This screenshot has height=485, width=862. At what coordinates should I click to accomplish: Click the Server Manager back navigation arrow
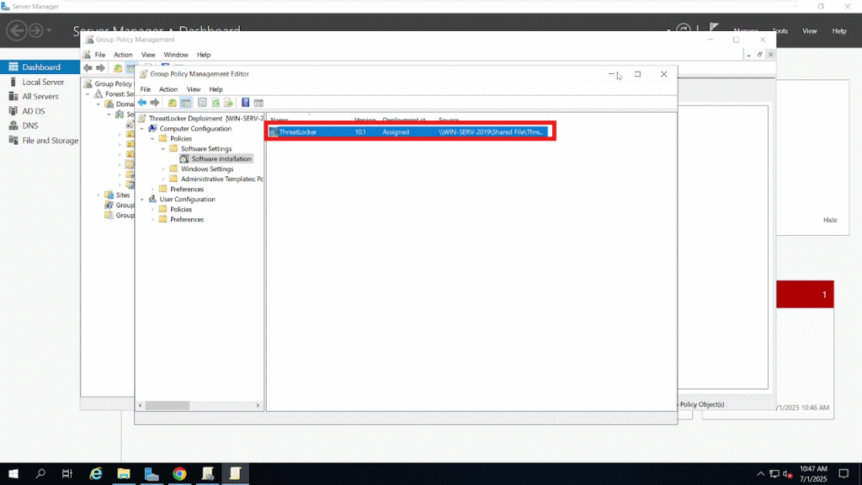17,30
